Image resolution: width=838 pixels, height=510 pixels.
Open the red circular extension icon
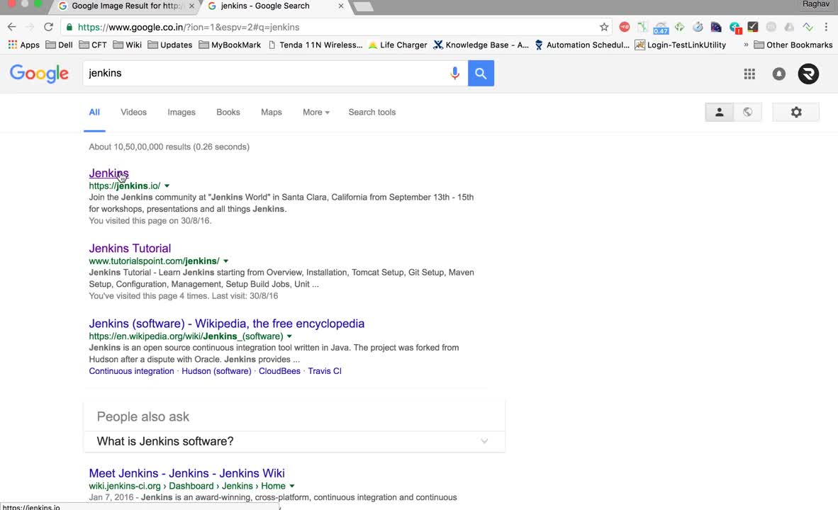tap(624, 27)
